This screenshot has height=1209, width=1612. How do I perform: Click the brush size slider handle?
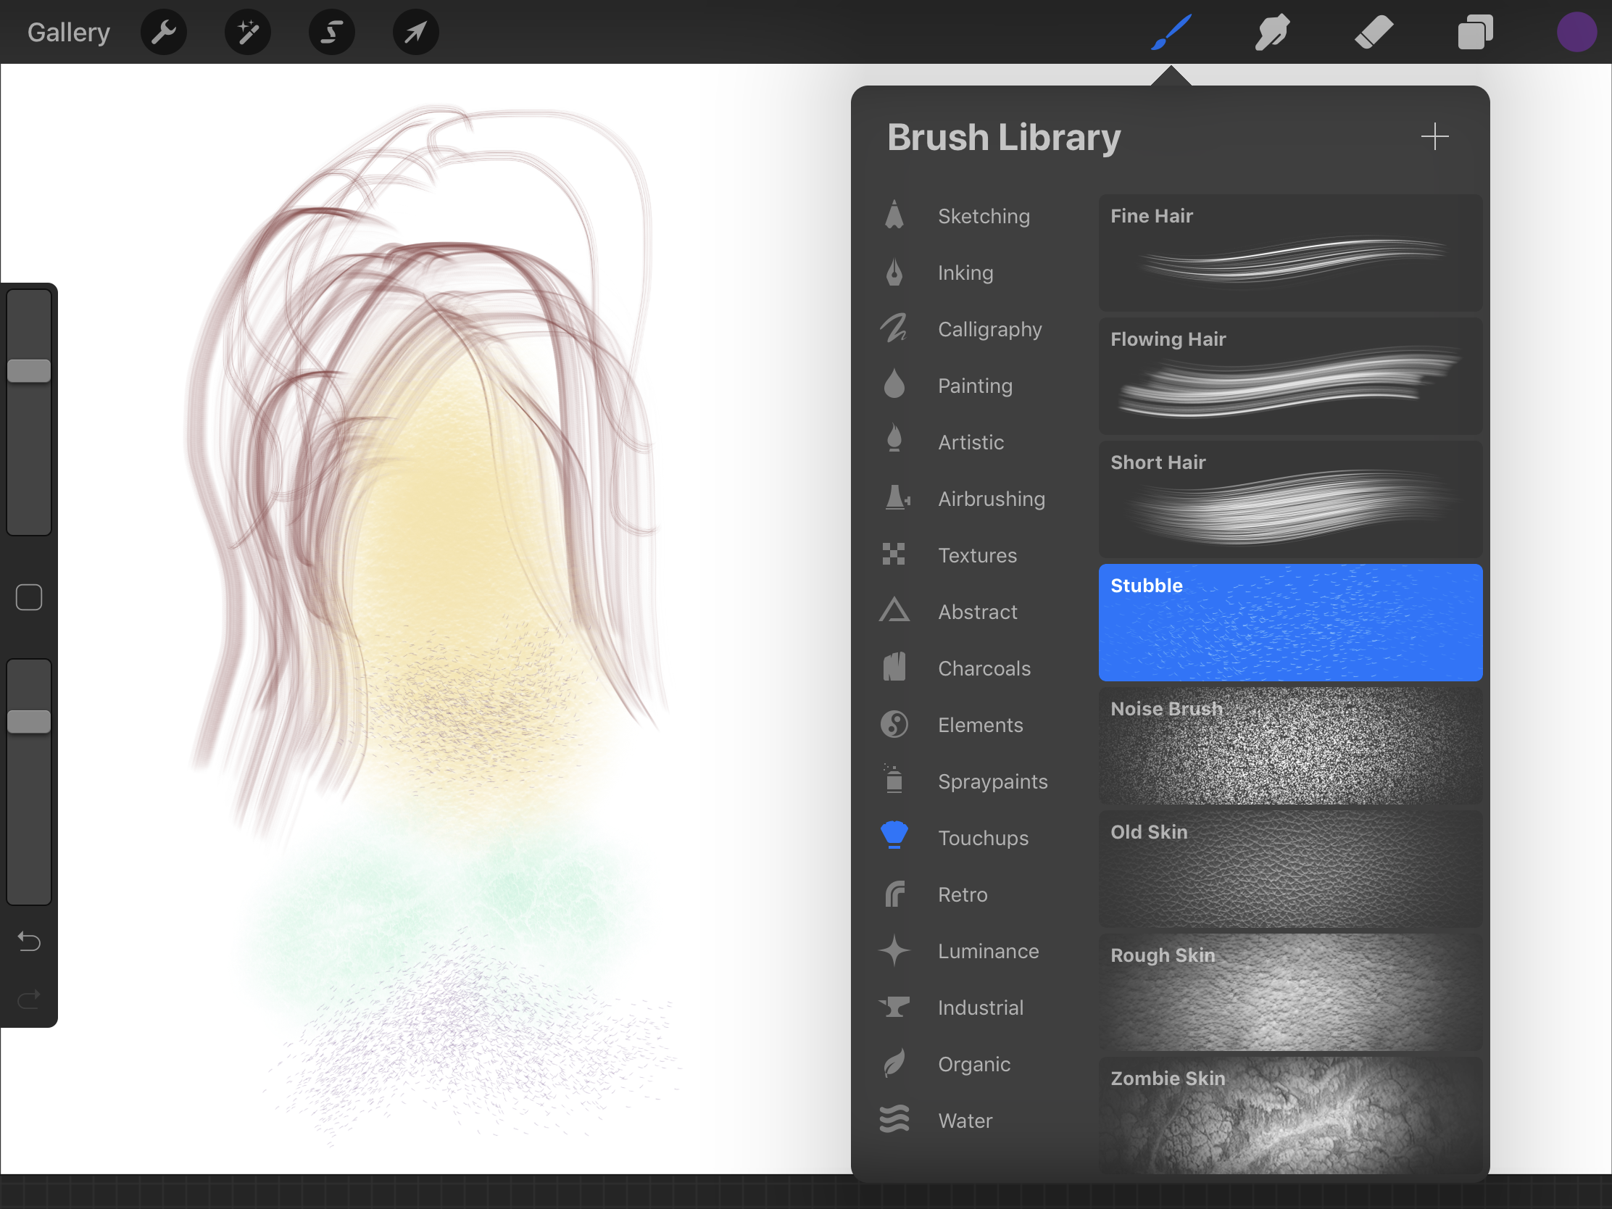coord(29,371)
